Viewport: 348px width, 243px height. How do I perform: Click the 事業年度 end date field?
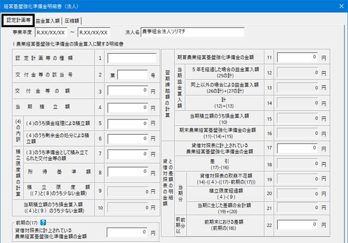tap(94, 32)
